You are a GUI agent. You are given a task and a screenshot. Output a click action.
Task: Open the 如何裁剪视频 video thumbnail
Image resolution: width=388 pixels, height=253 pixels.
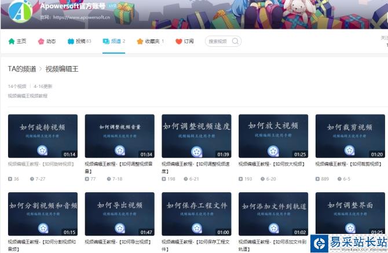(x=350, y=136)
